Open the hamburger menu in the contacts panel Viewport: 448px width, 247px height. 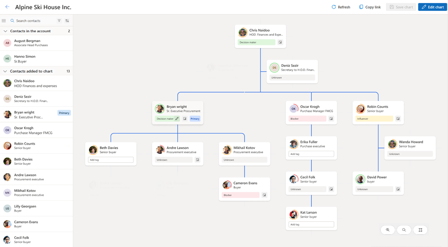pos(3,21)
